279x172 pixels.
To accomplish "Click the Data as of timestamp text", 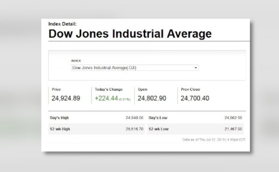I will [214, 140].
